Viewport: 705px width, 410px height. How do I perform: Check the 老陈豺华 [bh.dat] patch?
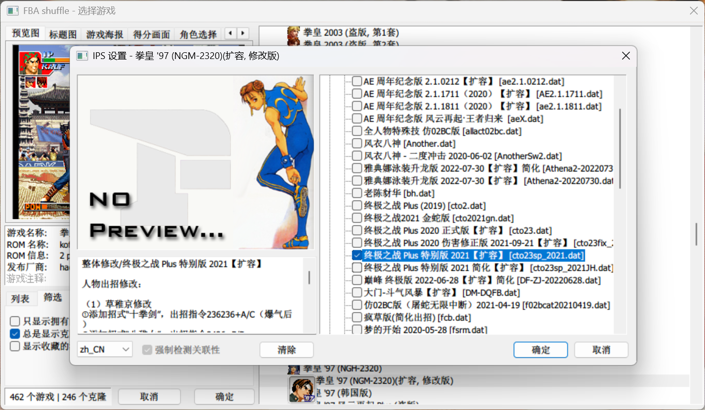coord(357,193)
